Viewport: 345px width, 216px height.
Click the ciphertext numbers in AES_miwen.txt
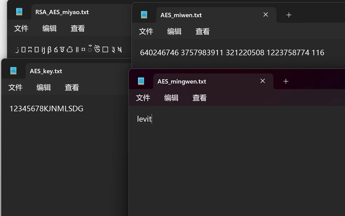tap(232, 52)
